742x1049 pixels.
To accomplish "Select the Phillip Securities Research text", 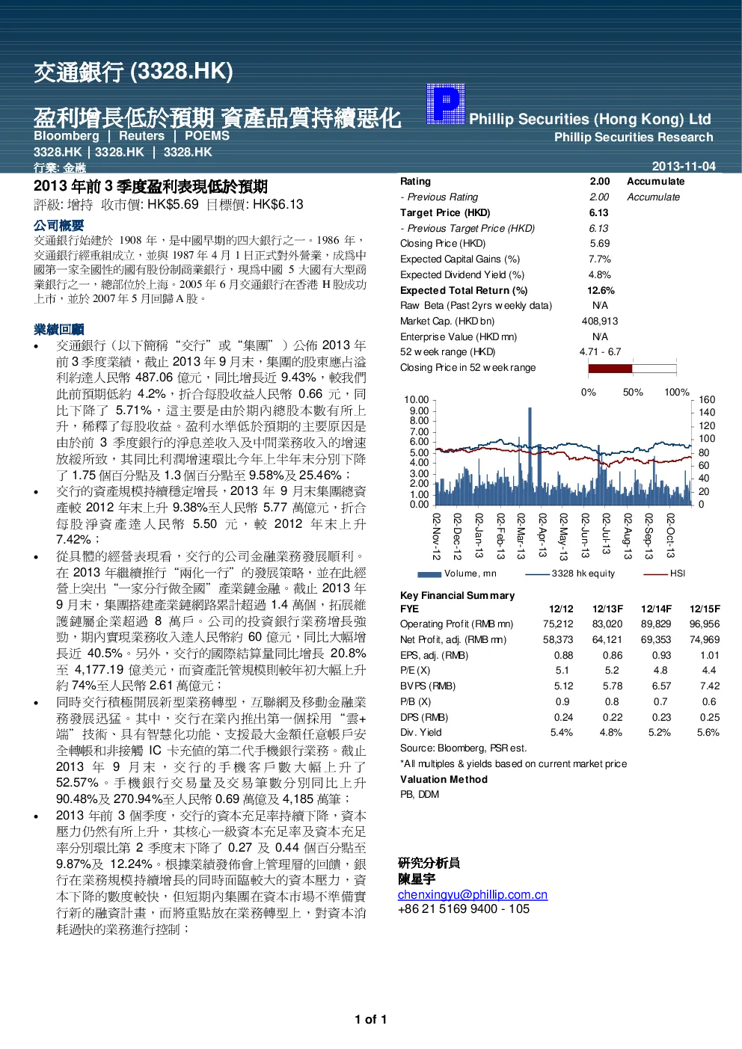I will 634,137.
